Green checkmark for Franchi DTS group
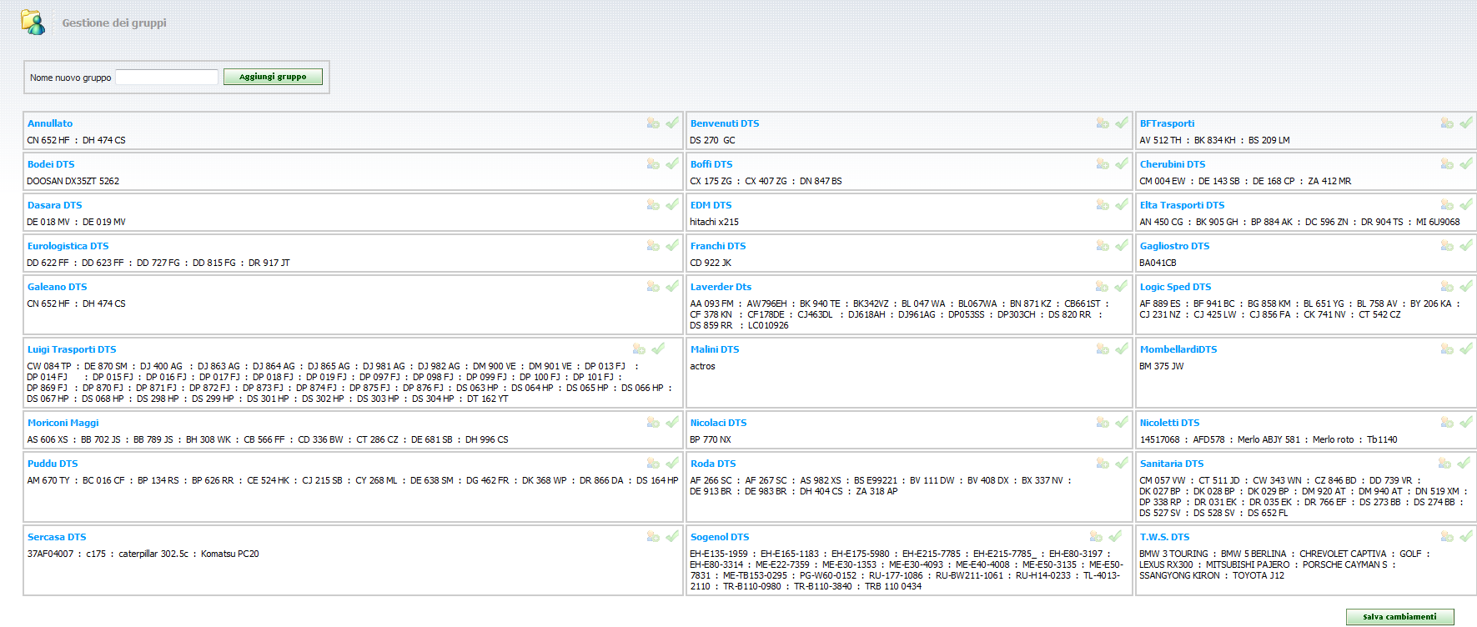 [x=1122, y=245]
